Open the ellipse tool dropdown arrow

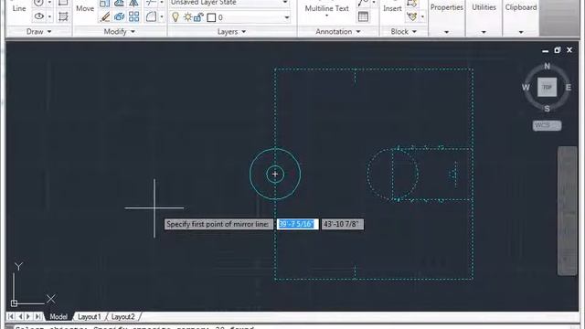49,16
